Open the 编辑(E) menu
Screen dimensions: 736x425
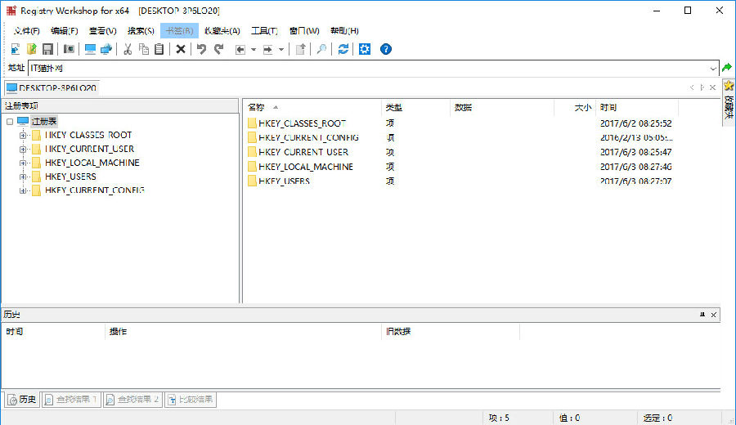65,31
